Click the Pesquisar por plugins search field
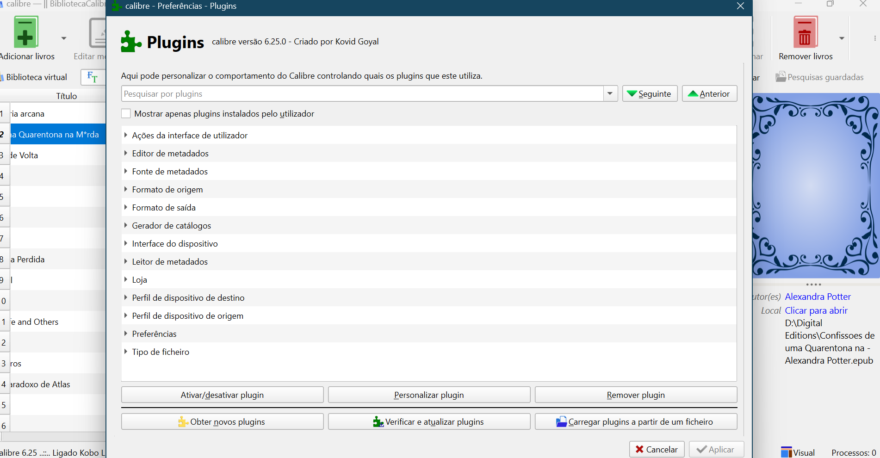Image resolution: width=880 pixels, height=458 pixels. [362, 94]
